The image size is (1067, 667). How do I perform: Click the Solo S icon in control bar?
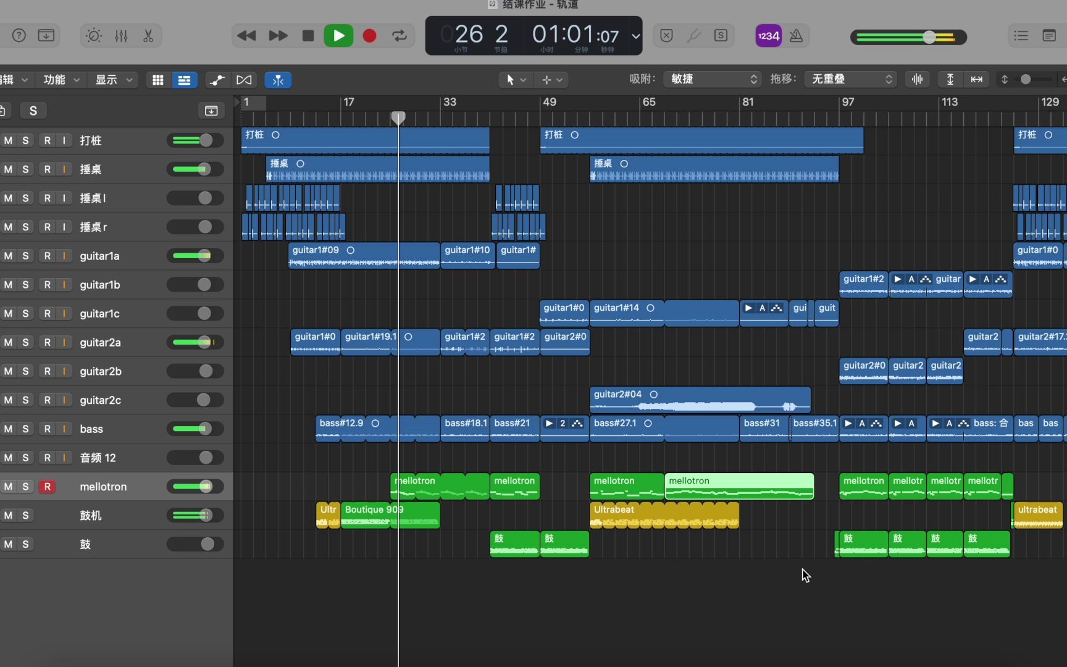[x=721, y=36]
